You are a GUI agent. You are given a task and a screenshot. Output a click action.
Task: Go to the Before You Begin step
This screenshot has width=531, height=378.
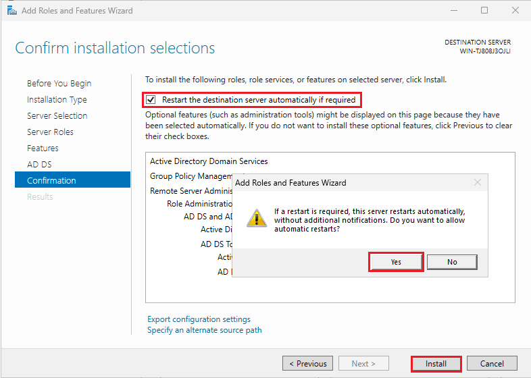tap(59, 84)
